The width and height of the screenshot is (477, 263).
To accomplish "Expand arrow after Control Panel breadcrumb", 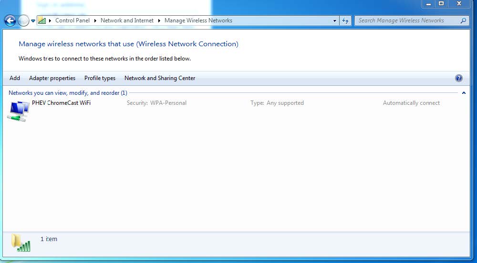I will (x=95, y=20).
